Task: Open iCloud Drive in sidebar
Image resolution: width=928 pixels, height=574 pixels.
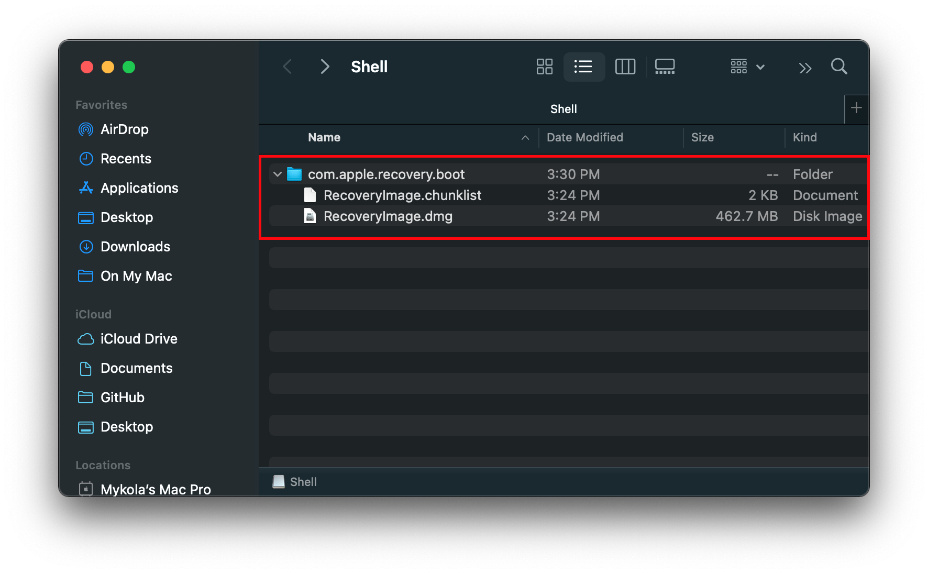Action: pyautogui.click(x=138, y=339)
